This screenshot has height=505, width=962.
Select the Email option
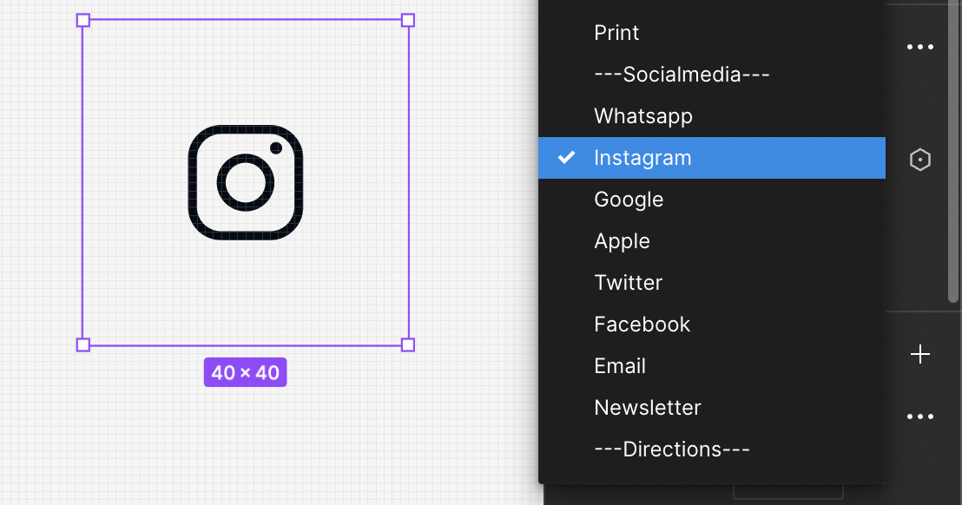(712, 366)
